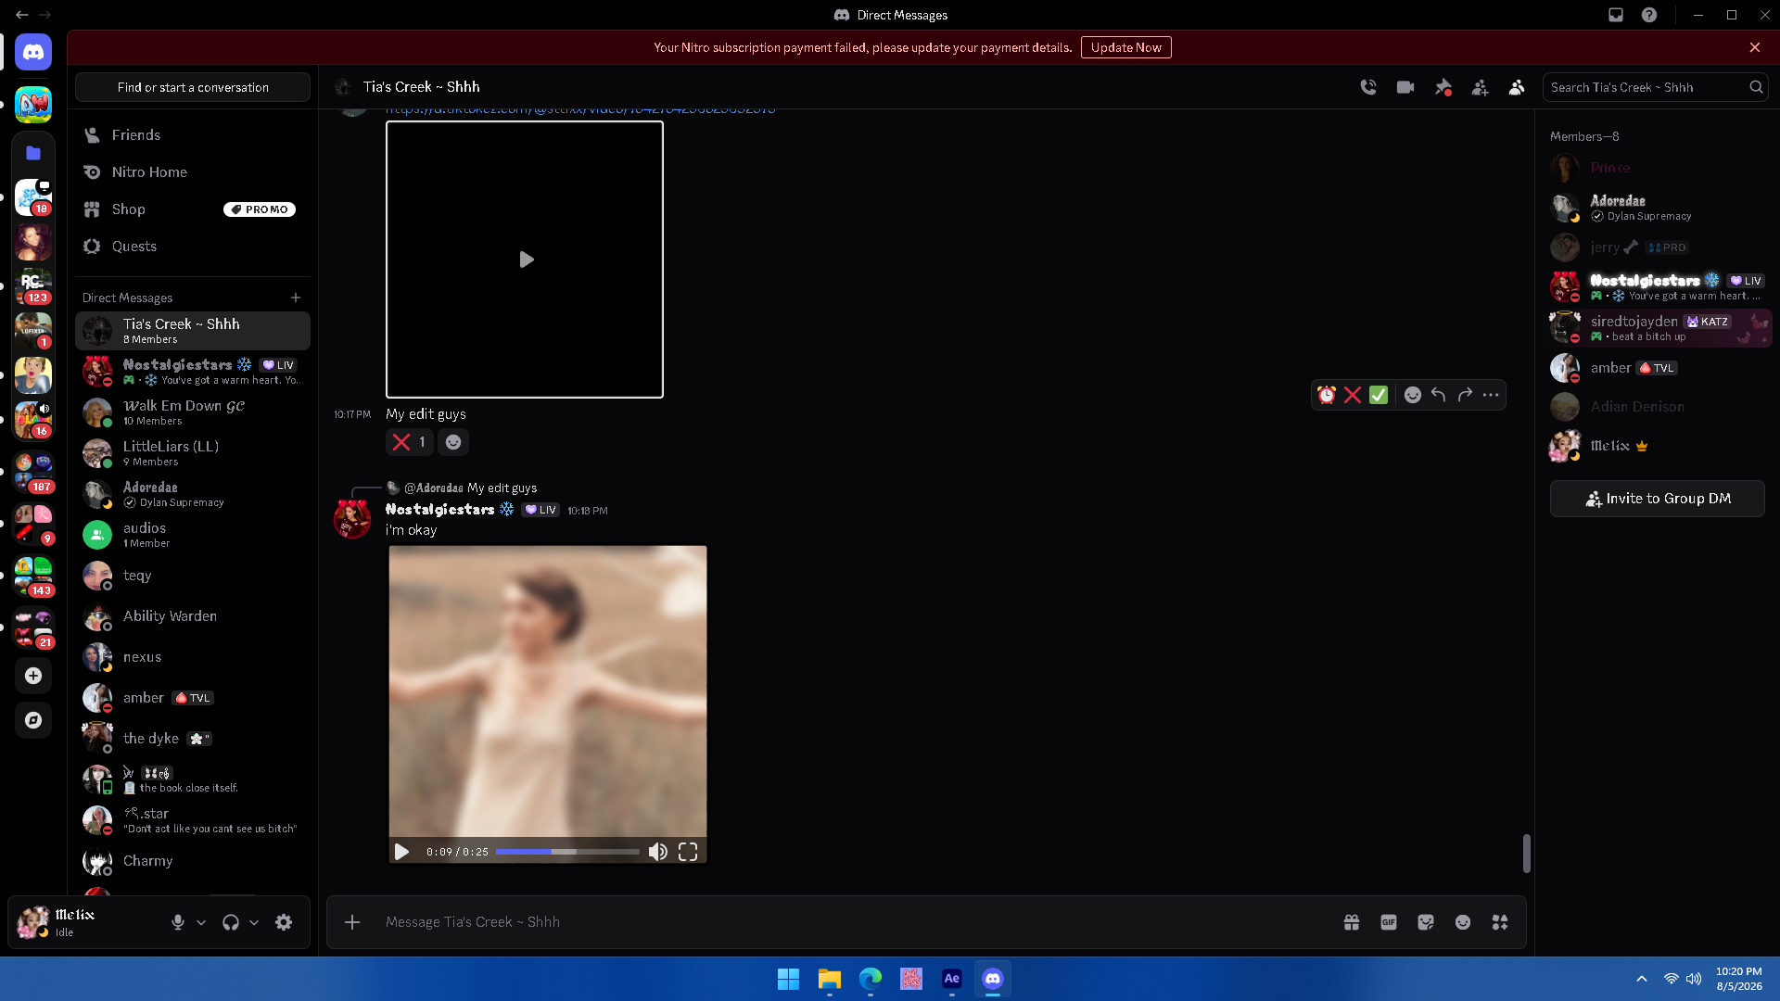1780x1001 pixels.
Task: Open the emoji picker in message bar
Action: pos(1463,922)
